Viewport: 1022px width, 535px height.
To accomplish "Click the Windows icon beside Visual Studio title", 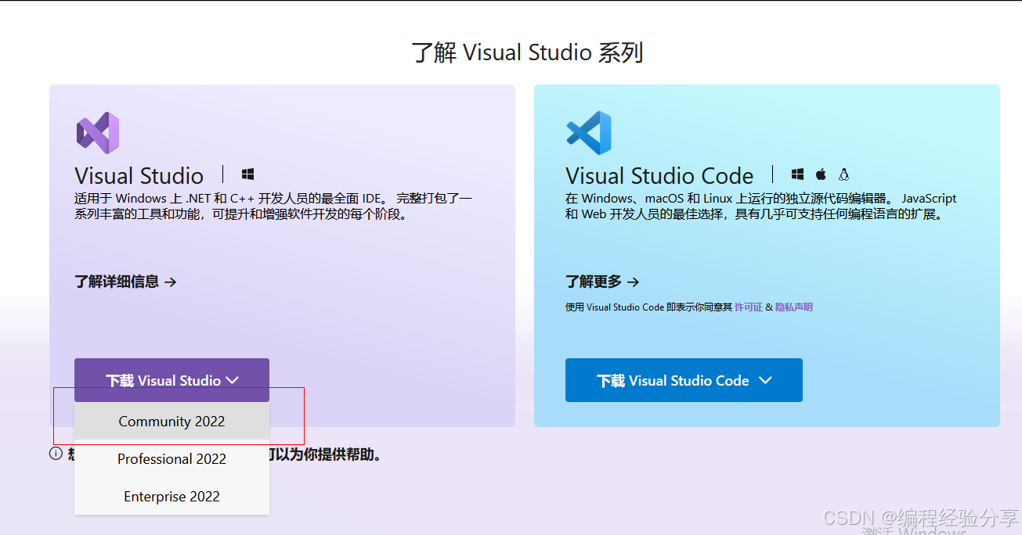I will pos(247,174).
